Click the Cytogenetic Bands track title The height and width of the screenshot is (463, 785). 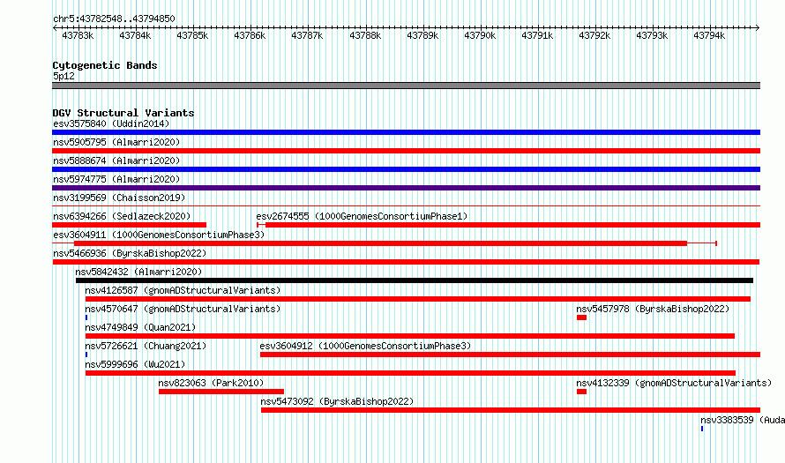(105, 65)
